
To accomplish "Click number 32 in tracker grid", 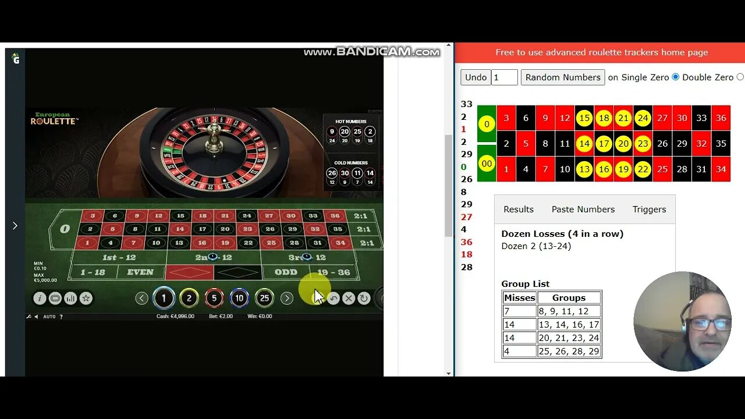I will [701, 144].
